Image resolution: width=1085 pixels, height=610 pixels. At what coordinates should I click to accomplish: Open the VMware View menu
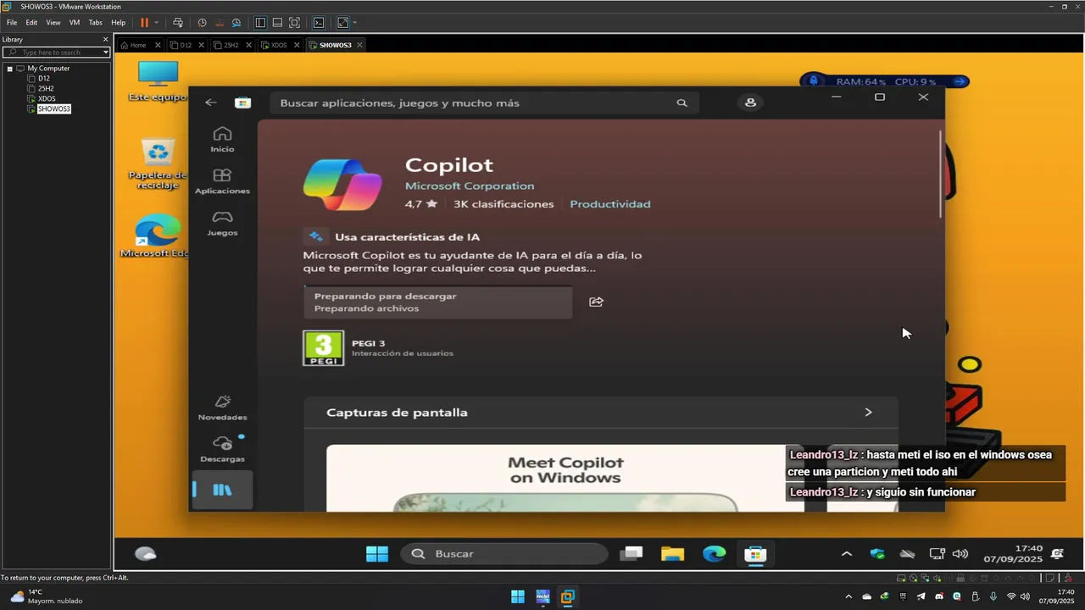coord(53,23)
